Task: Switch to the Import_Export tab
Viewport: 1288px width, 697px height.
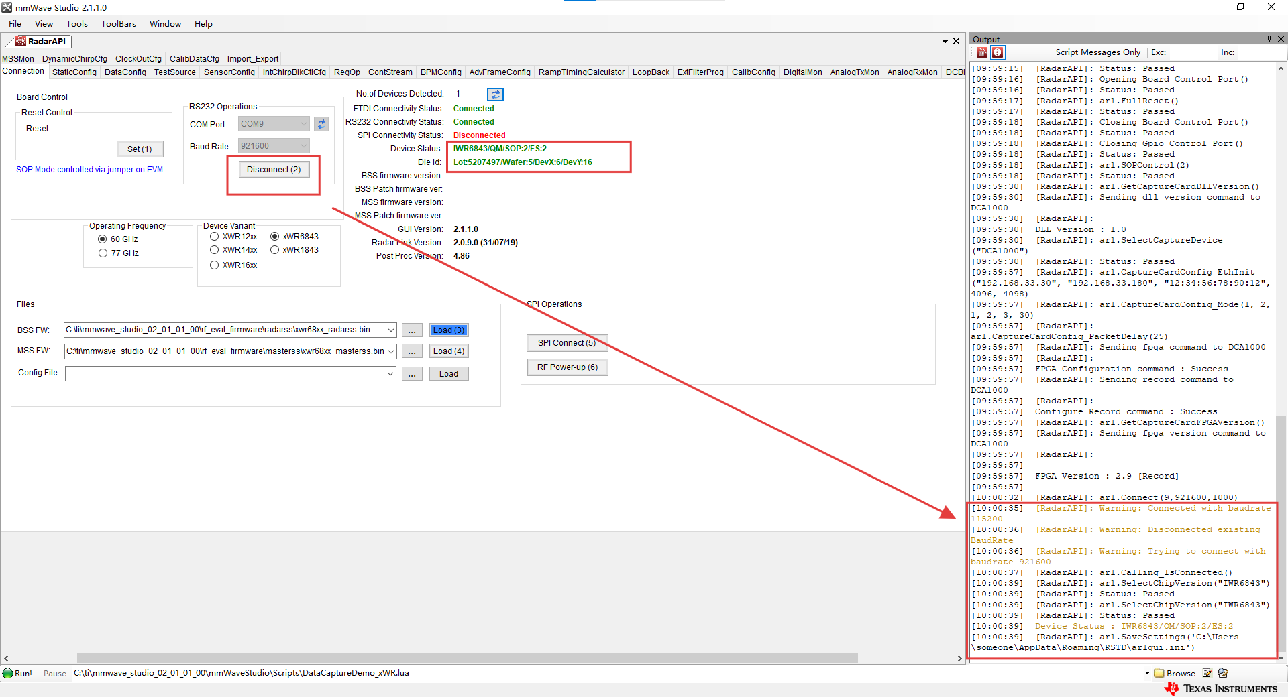Action: coord(253,59)
